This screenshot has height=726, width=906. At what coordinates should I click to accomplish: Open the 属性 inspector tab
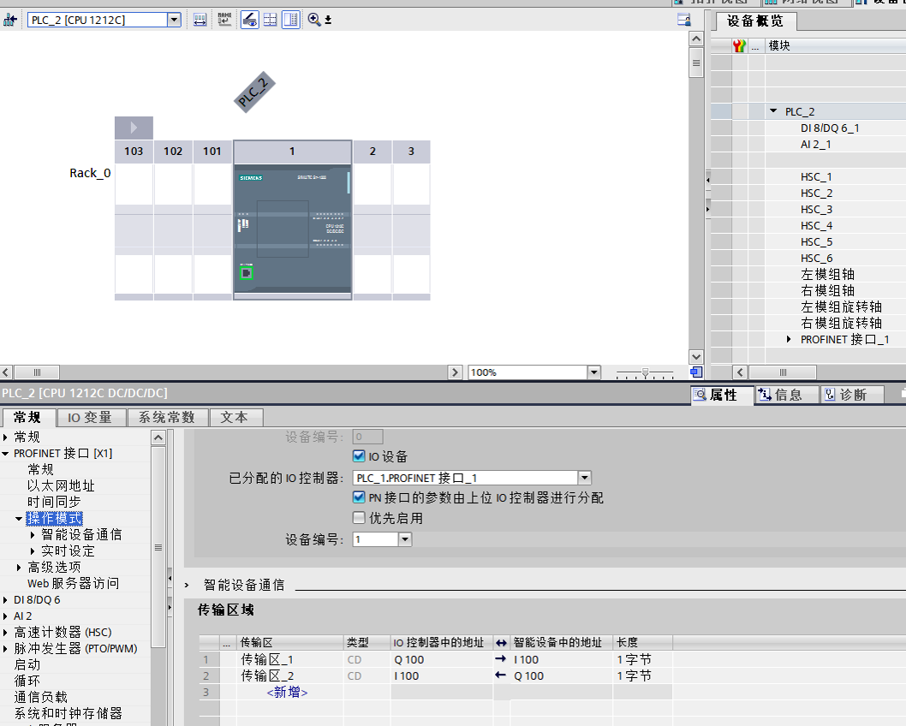pos(721,395)
